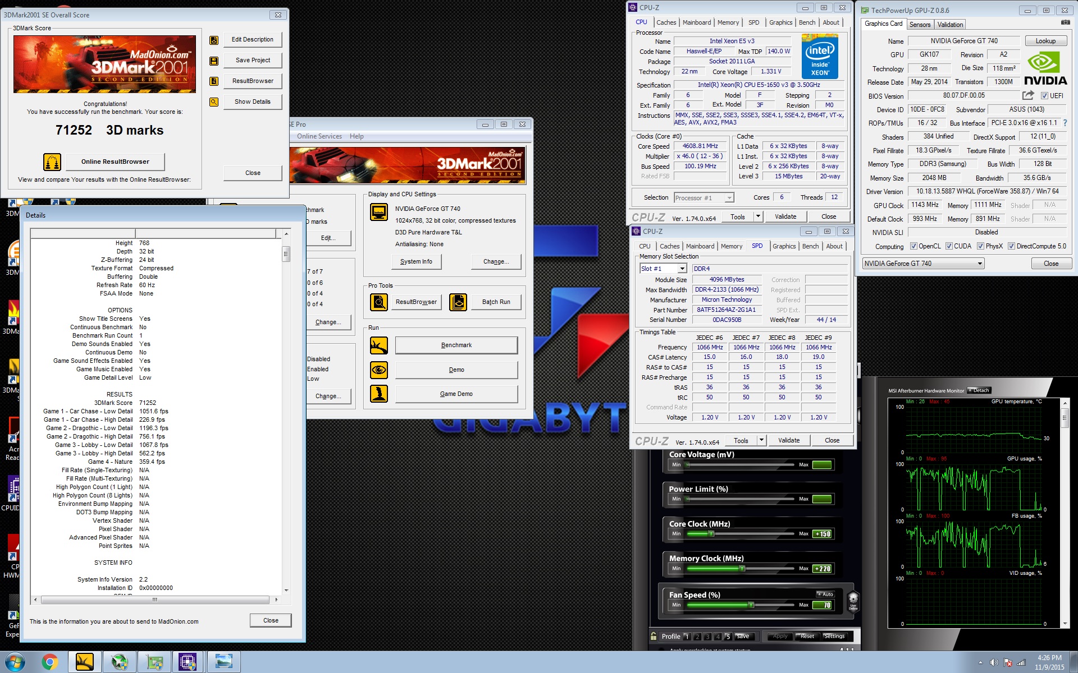The width and height of the screenshot is (1078, 673).
Task: Click the Memory Clock slider in Afterburner
Action: [741, 569]
